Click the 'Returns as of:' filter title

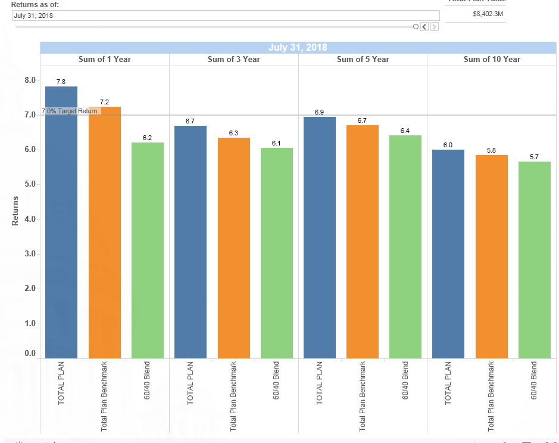(35, 5)
